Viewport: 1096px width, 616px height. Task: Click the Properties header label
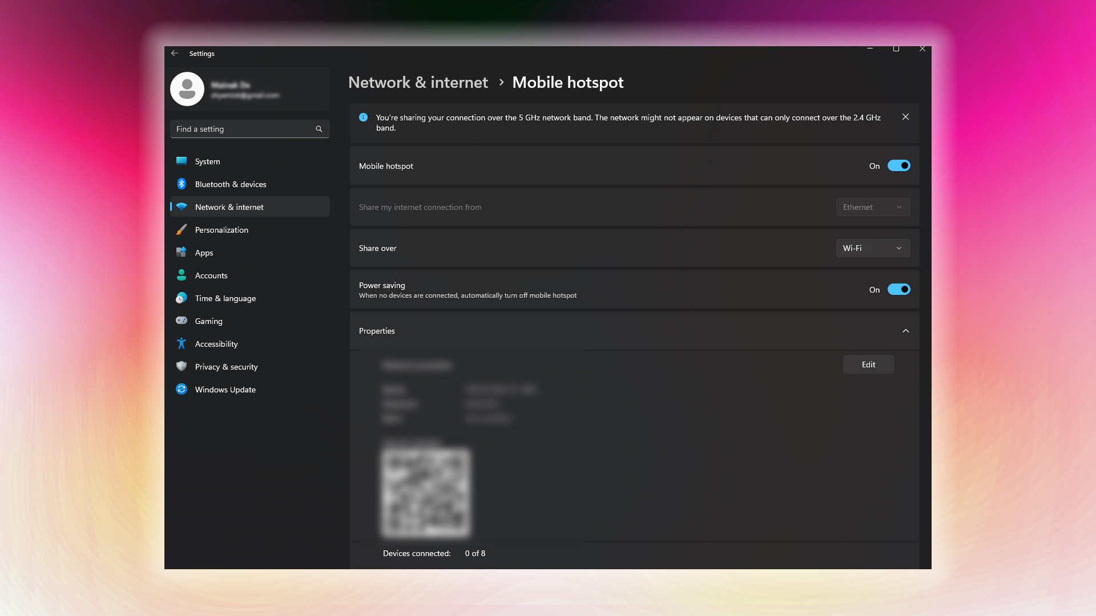tap(377, 331)
